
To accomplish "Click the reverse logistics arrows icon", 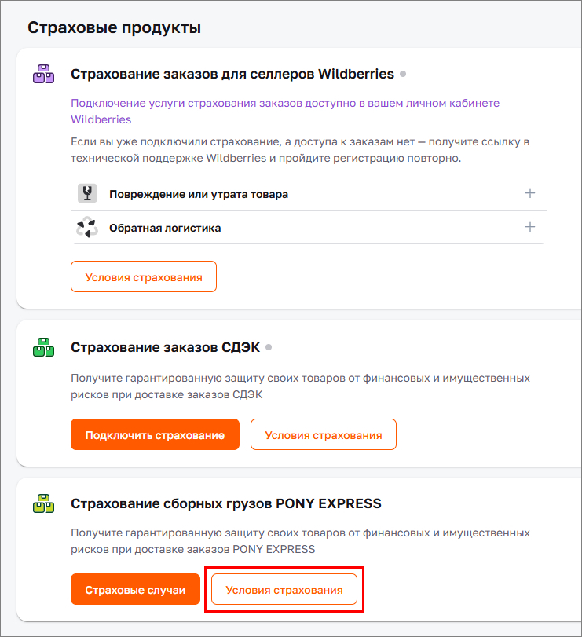I will coord(87,228).
